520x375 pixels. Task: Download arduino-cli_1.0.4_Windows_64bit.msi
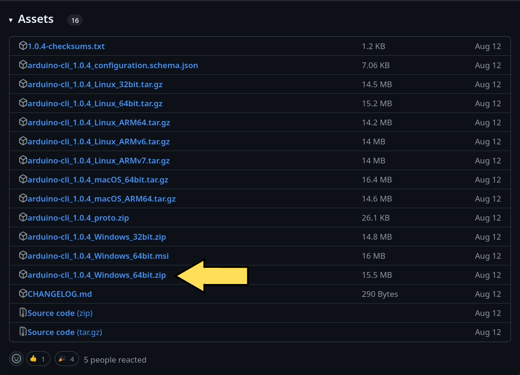(x=98, y=256)
